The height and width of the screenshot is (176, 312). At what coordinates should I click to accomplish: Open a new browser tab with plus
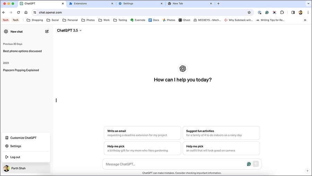[x=218, y=3]
